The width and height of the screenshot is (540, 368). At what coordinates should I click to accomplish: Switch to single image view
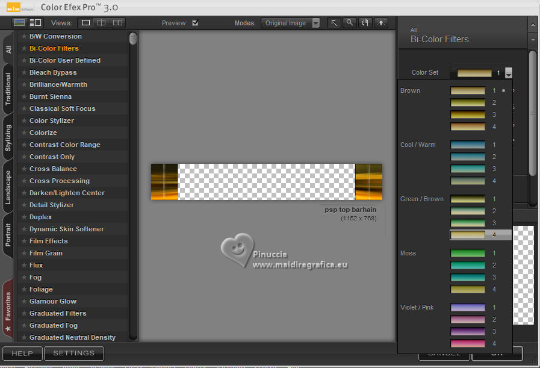[x=85, y=23]
